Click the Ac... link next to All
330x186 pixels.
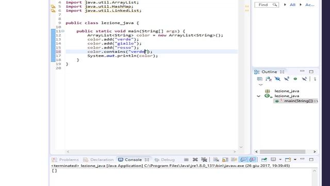[x=309, y=5]
